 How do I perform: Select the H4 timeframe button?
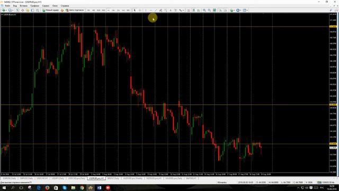pos(113,10)
